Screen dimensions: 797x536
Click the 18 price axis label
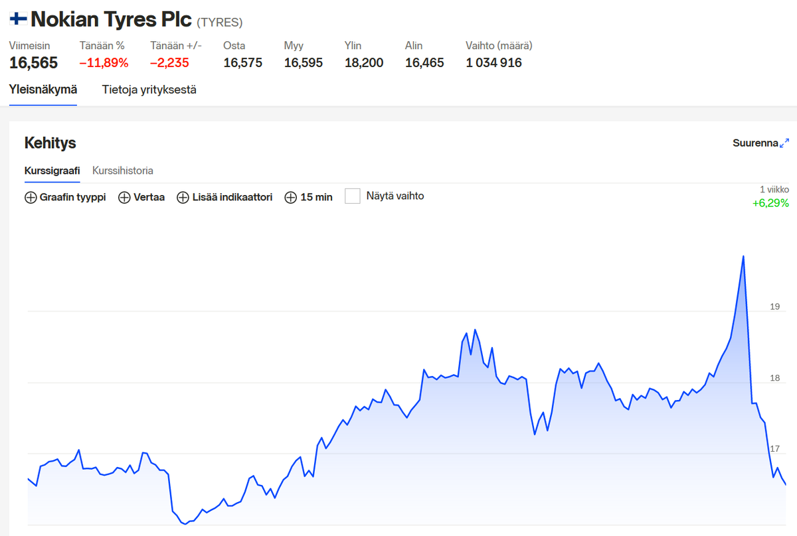tap(774, 378)
